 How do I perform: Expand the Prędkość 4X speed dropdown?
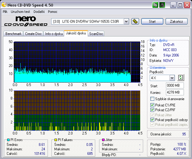click(x=172, y=78)
